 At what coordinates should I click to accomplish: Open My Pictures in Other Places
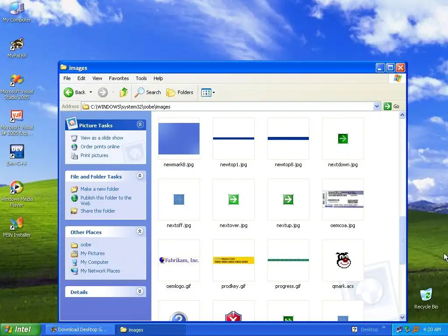tap(93, 253)
